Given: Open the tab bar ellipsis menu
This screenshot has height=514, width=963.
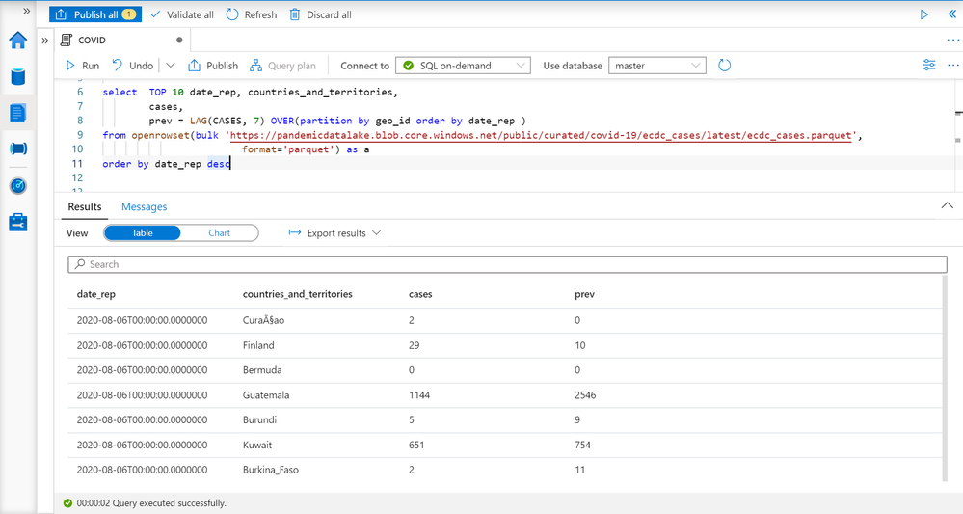Looking at the screenshot, I should point(952,41).
